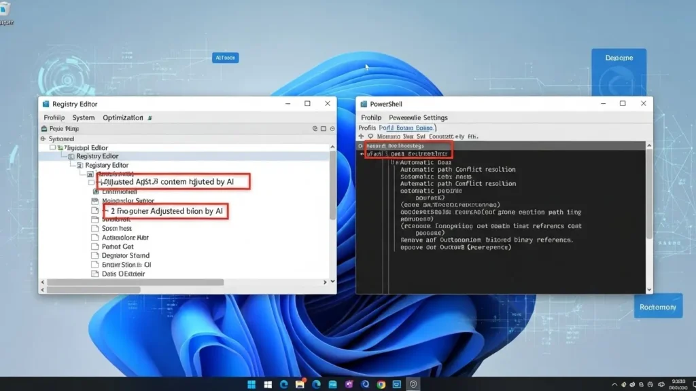This screenshot has height=391, width=696.
Task: Open PowerShell's Pewecewlie Settings menu
Action: point(419,117)
